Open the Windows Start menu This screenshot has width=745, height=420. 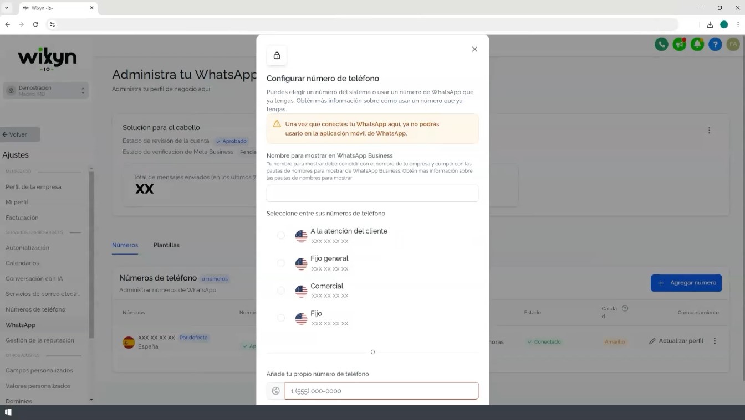8,412
